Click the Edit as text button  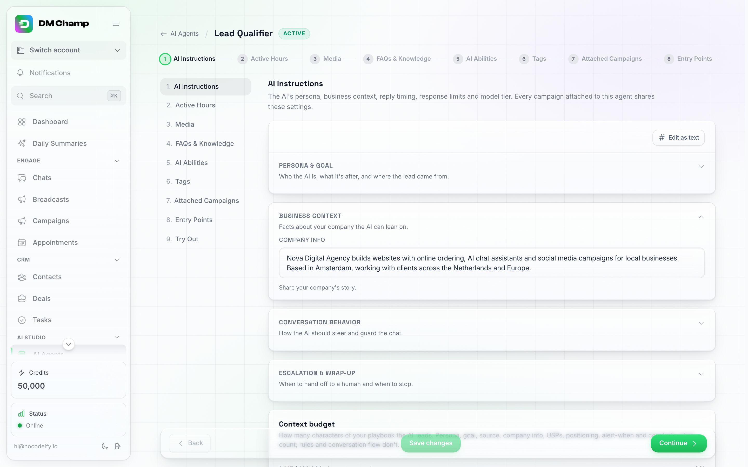(678, 138)
